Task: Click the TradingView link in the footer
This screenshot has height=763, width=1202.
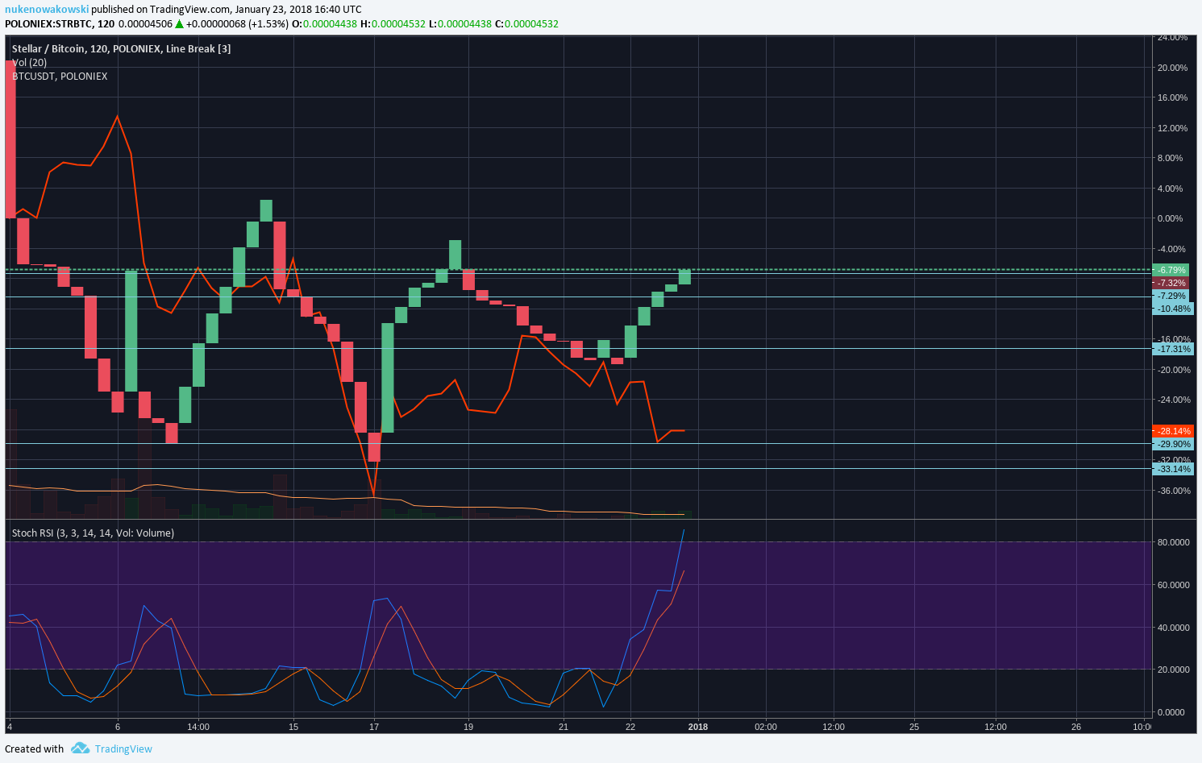Action: [123, 748]
